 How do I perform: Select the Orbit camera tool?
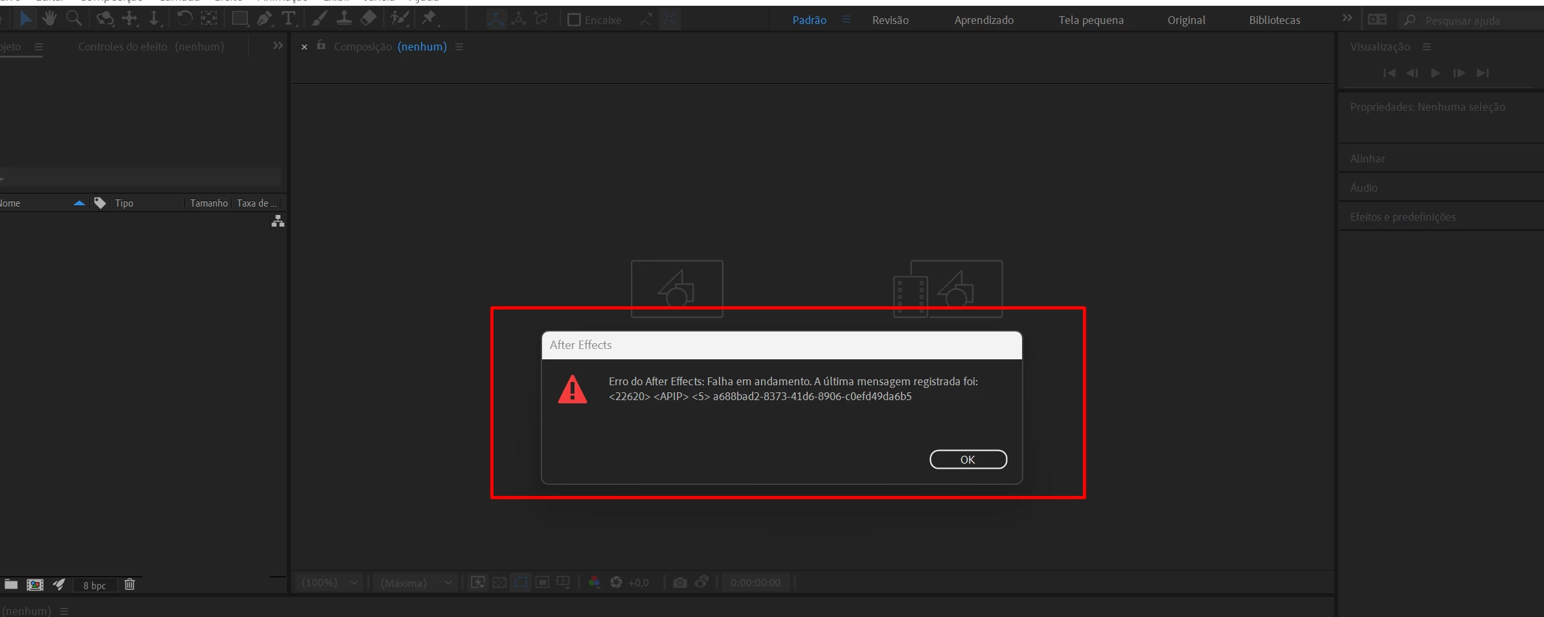105,19
